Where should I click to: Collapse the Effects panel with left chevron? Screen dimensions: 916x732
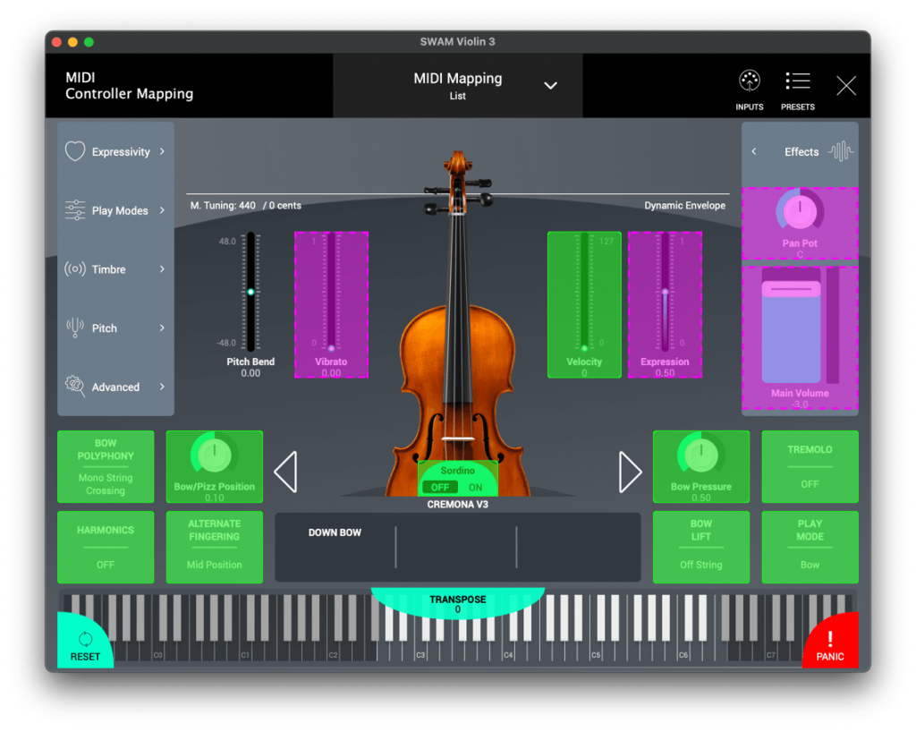pos(754,152)
